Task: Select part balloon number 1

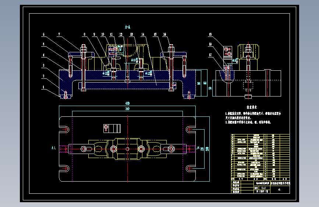Action: (43, 87)
